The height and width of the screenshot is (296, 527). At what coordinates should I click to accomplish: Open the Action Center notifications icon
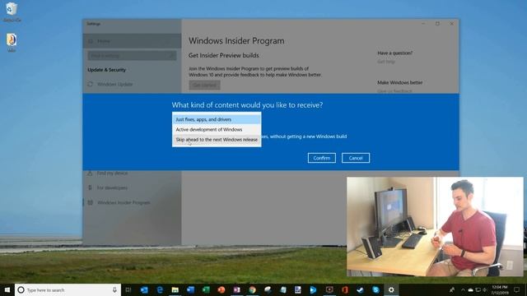point(516,290)
